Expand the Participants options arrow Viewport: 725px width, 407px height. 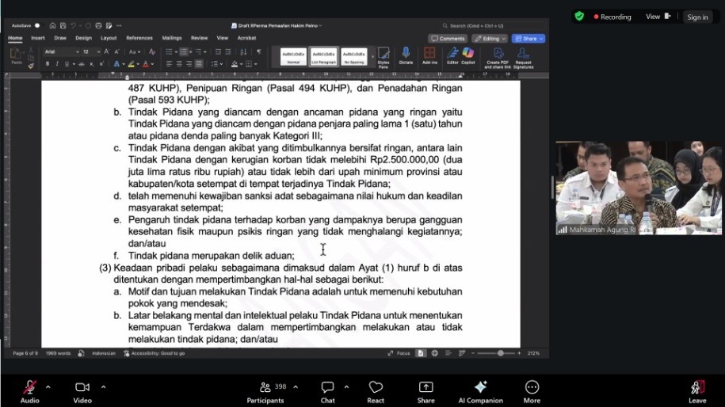(x=296, y=387)
